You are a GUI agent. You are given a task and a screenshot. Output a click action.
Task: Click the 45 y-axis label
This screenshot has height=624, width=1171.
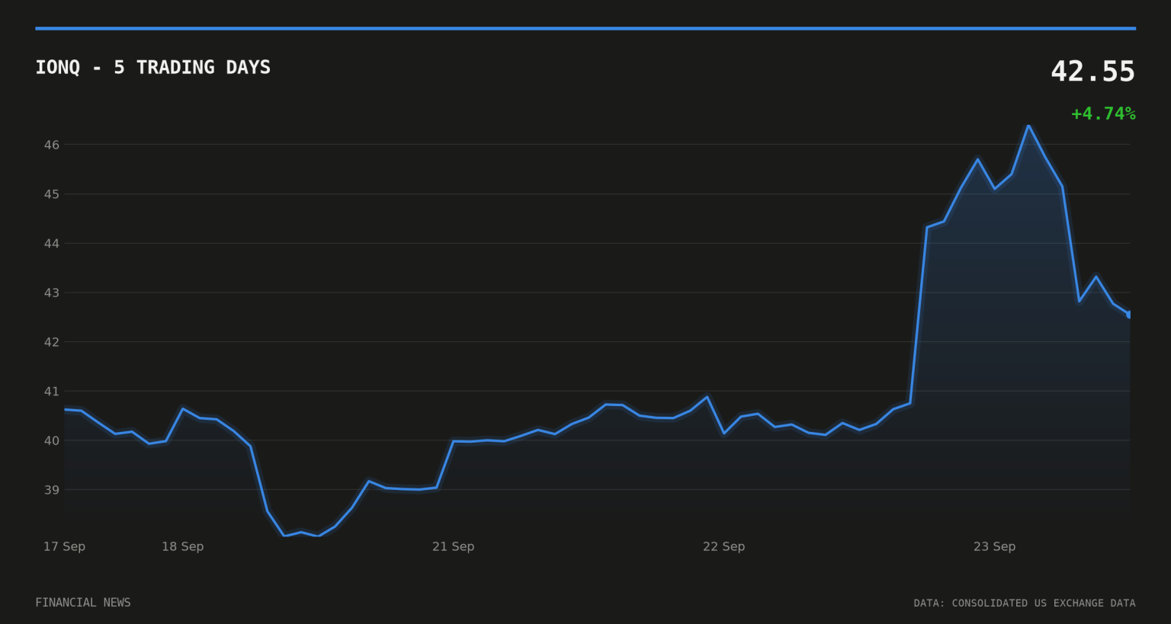51,194
